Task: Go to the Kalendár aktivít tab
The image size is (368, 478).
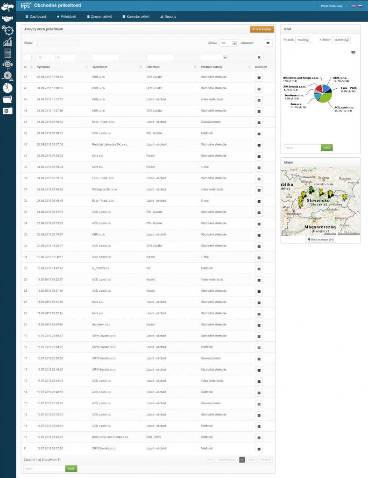Action: tap(136, 16)
